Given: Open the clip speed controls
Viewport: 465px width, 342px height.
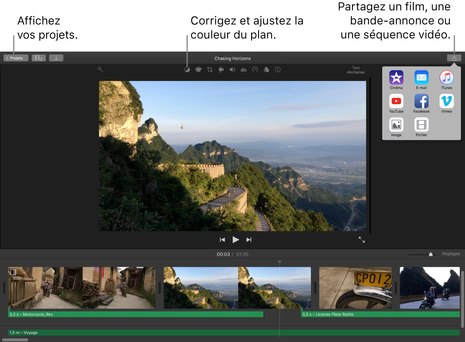Looking at the screenshot, I should [254, 69].
